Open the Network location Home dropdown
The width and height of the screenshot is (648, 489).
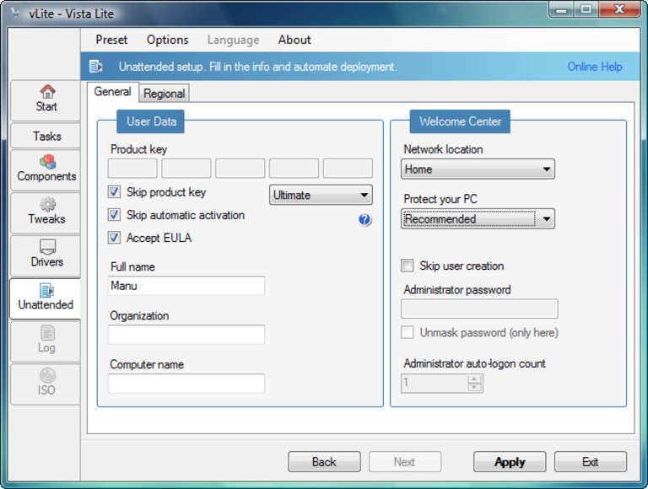point(478,169)
